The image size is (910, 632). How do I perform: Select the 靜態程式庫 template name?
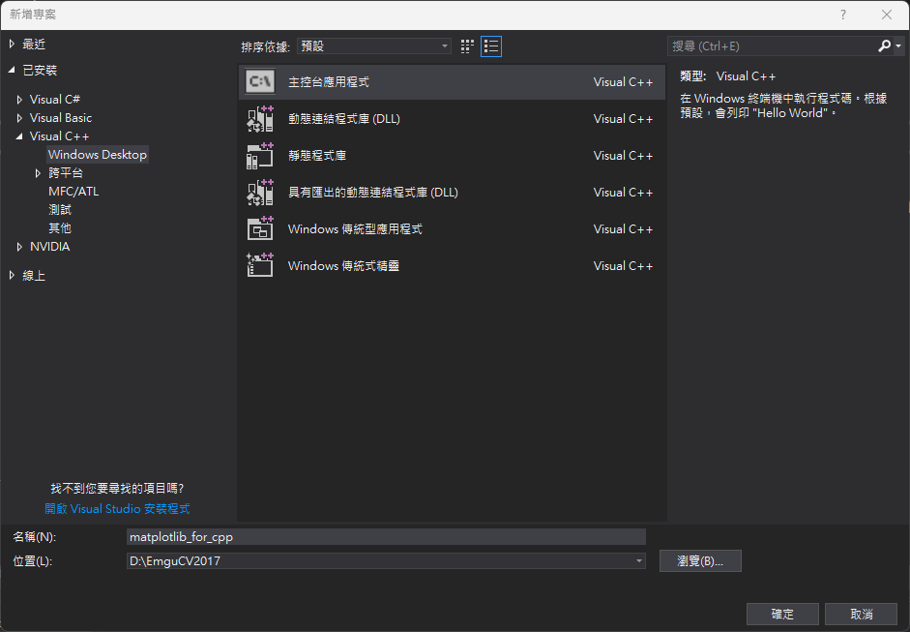tap(317, 156)
